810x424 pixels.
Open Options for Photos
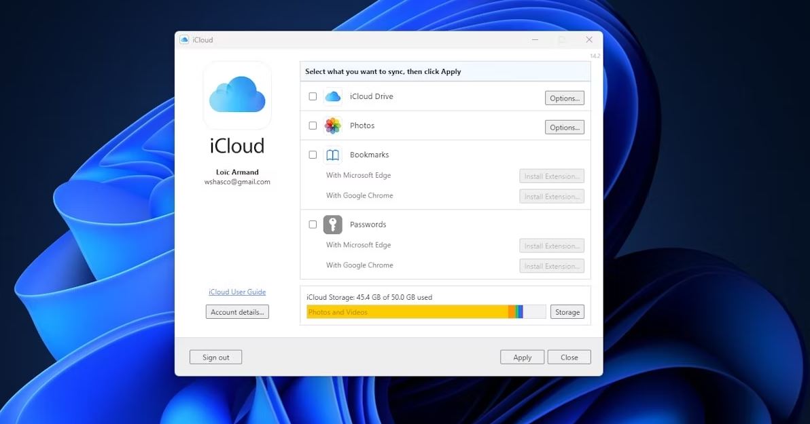(565, 128)
